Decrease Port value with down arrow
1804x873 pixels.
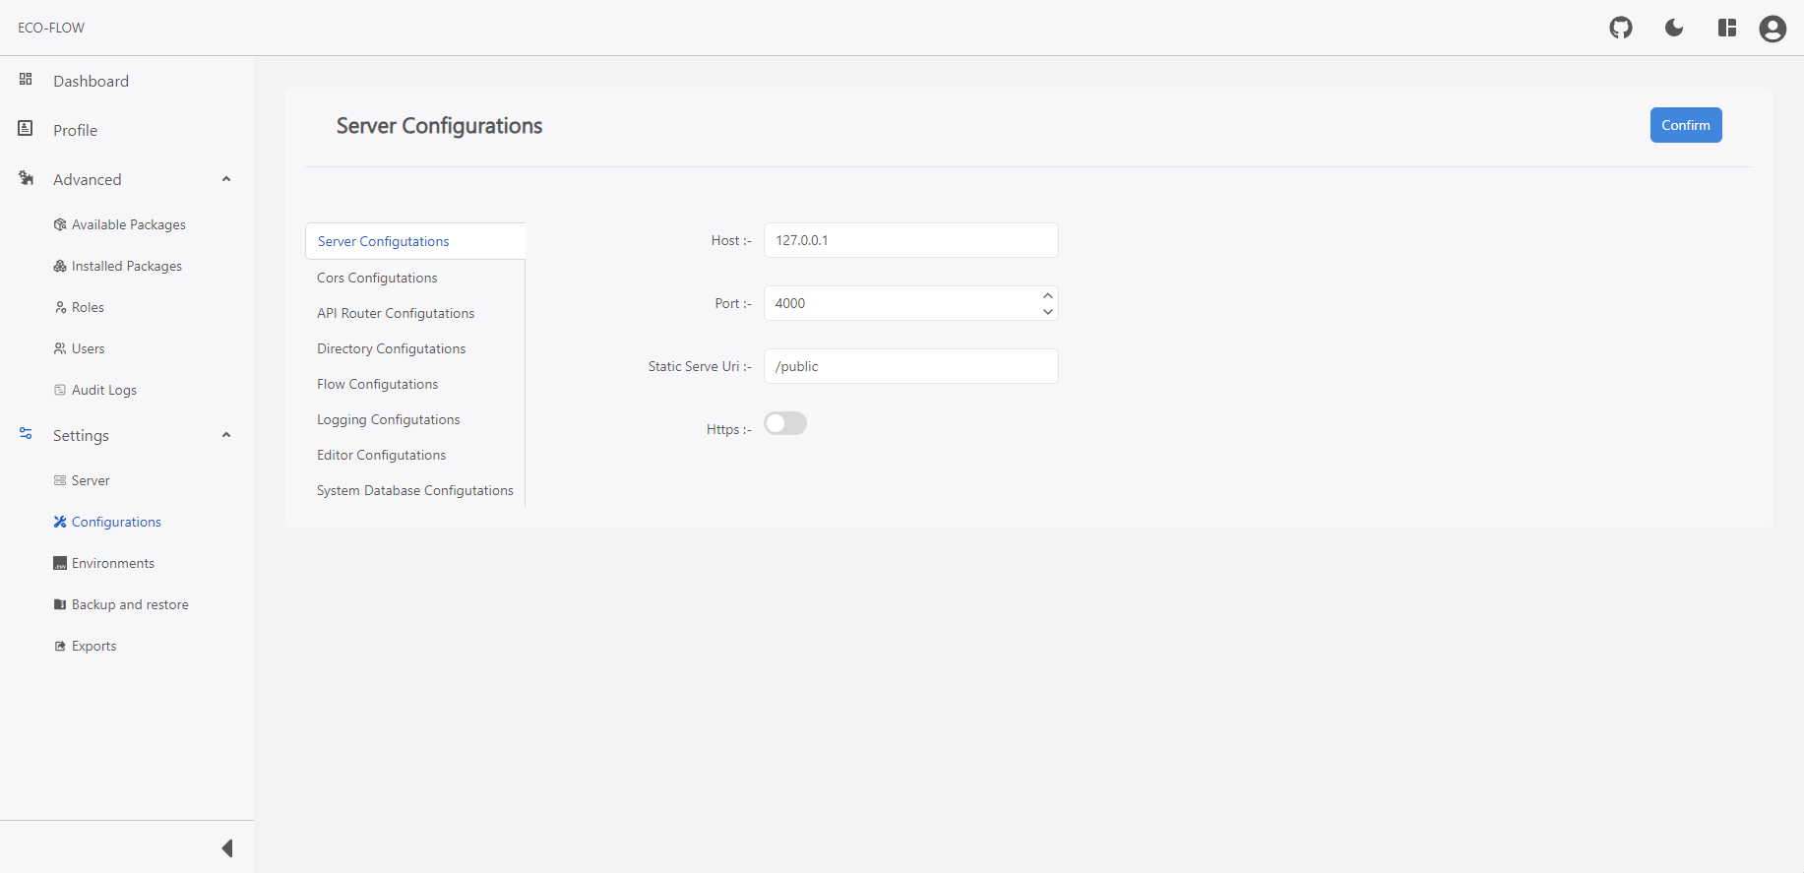pyautogui.click(x=1048, y=312)
